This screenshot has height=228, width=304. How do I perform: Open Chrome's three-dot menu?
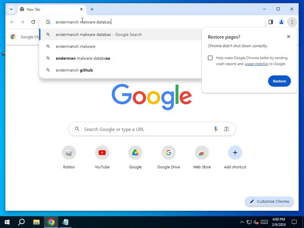point(292,22)
